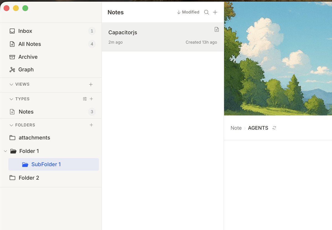Close the window with red button
This screenshot has width=332, height=230.
tap(7, 8)
